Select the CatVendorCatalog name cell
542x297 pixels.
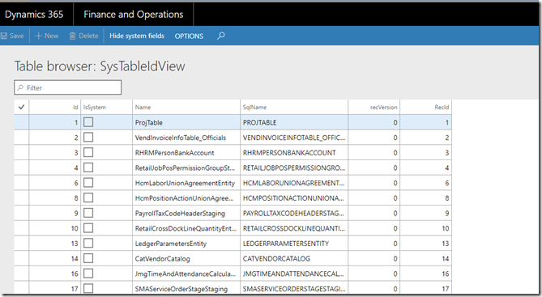coord(186,259)
